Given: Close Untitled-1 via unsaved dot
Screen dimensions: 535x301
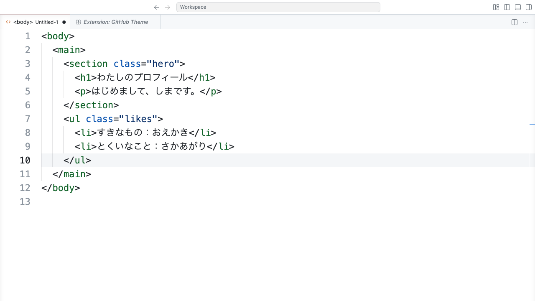Looking at the screenshot, I should tap(64, 22).
